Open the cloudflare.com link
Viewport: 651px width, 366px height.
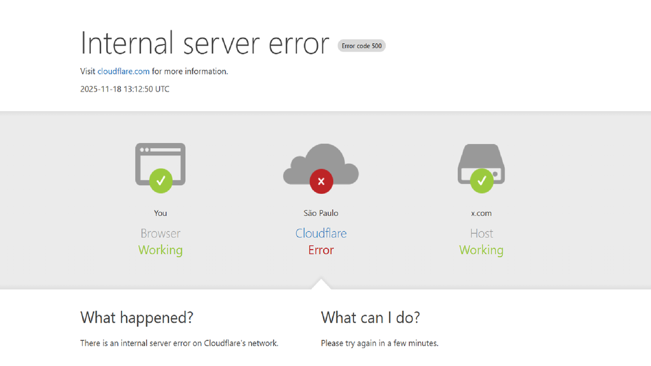[123, 71]
